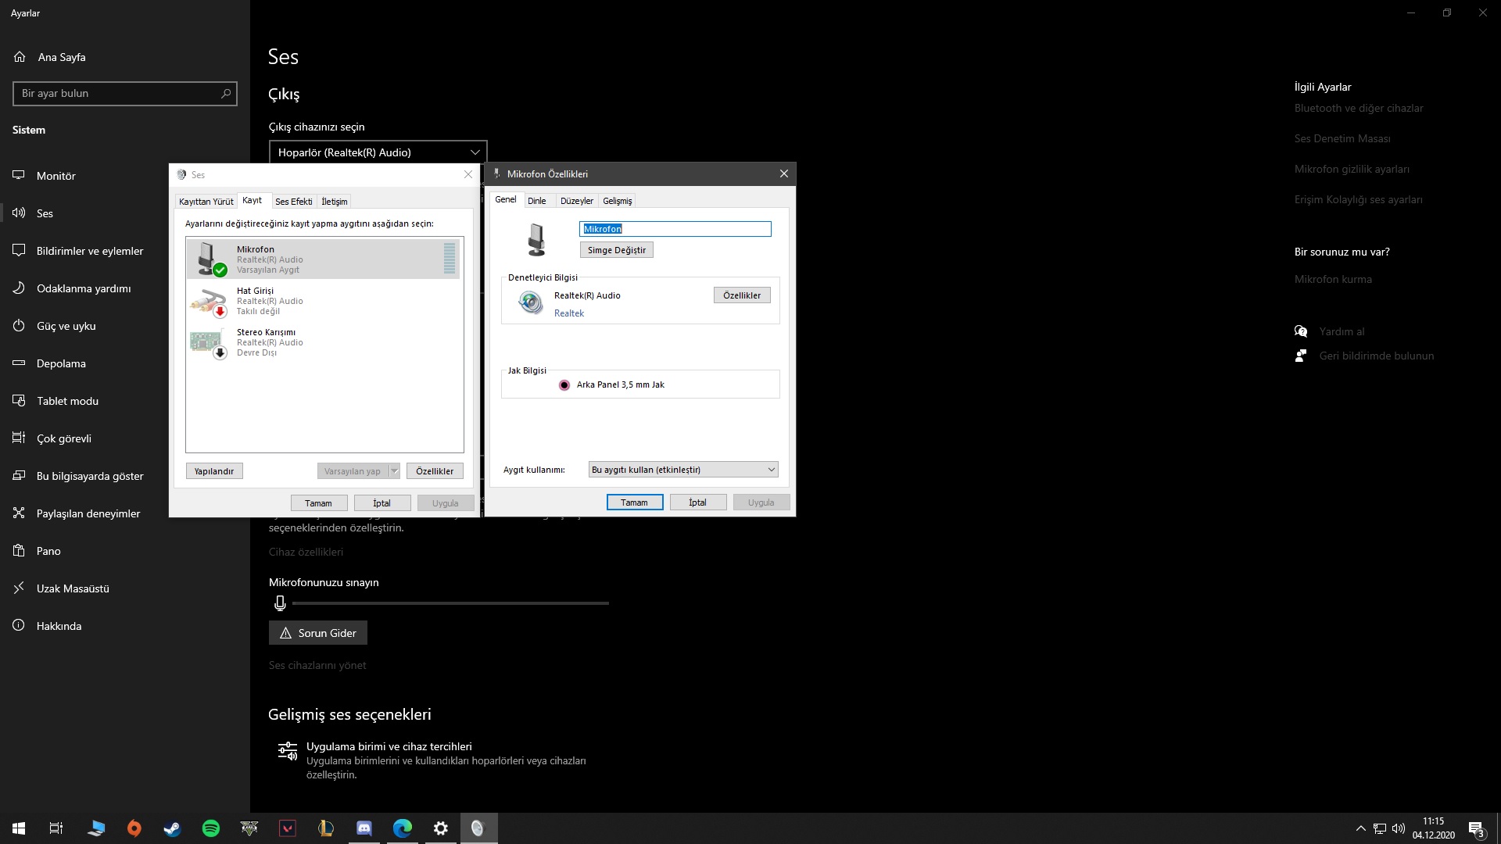The width and height of the screenshot is (1501, 844).
Task: Click the taskbar volume speaker icon
Action: pos(1399,828)
